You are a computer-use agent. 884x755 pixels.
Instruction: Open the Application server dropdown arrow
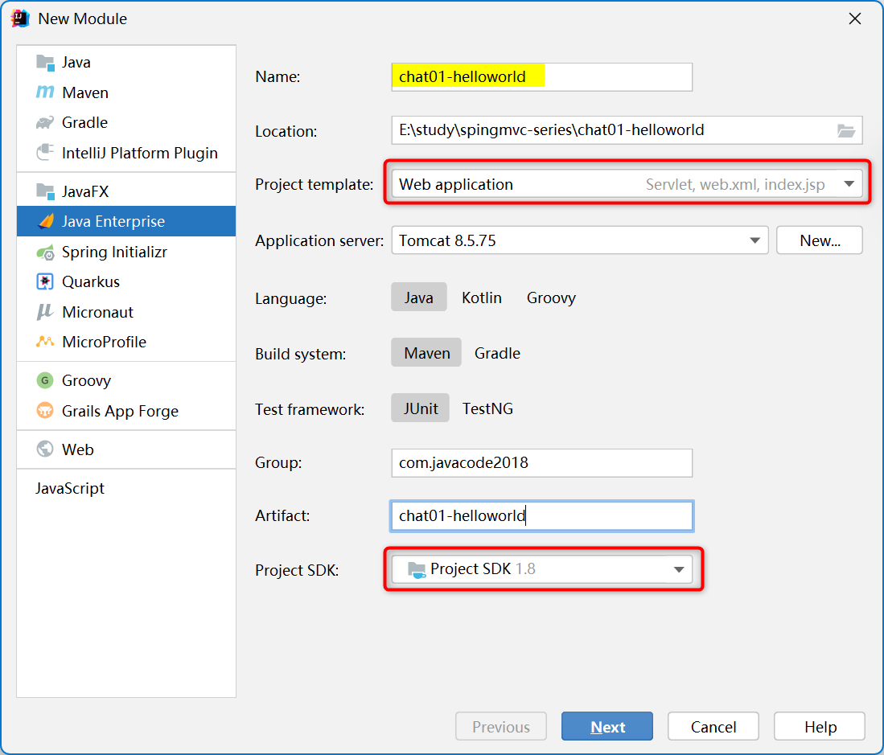click(x=754, y=240)
